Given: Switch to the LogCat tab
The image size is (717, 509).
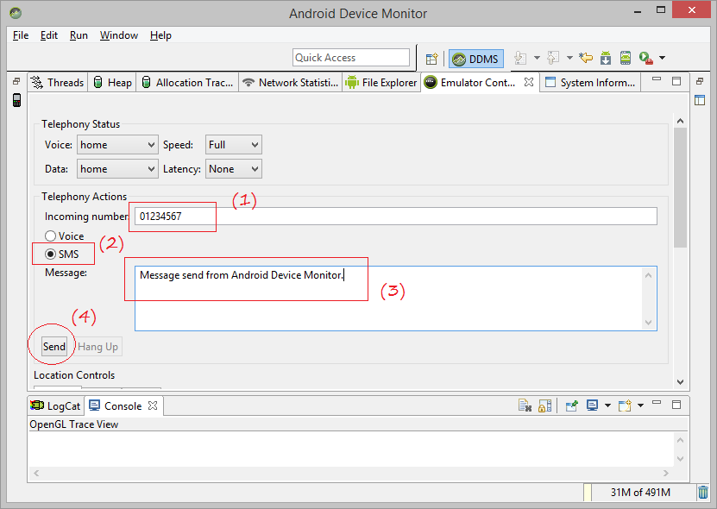Looking at the screenshot, I should [x=55, y=406].
